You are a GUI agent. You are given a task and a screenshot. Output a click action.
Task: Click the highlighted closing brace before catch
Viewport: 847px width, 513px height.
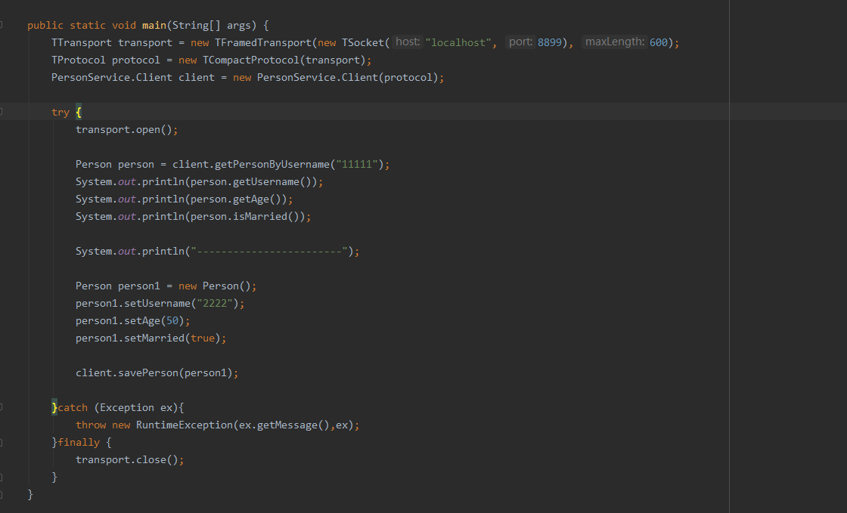tap(54, 407)
